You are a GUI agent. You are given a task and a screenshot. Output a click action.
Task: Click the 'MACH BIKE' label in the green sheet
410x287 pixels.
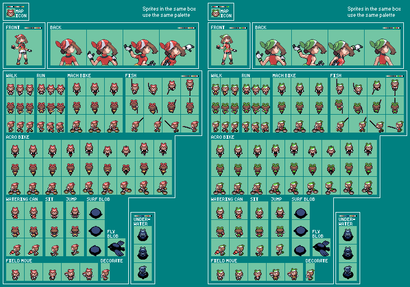[x=284, y=76]
